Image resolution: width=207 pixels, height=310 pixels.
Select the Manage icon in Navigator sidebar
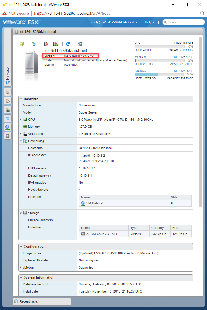point(8,101)
